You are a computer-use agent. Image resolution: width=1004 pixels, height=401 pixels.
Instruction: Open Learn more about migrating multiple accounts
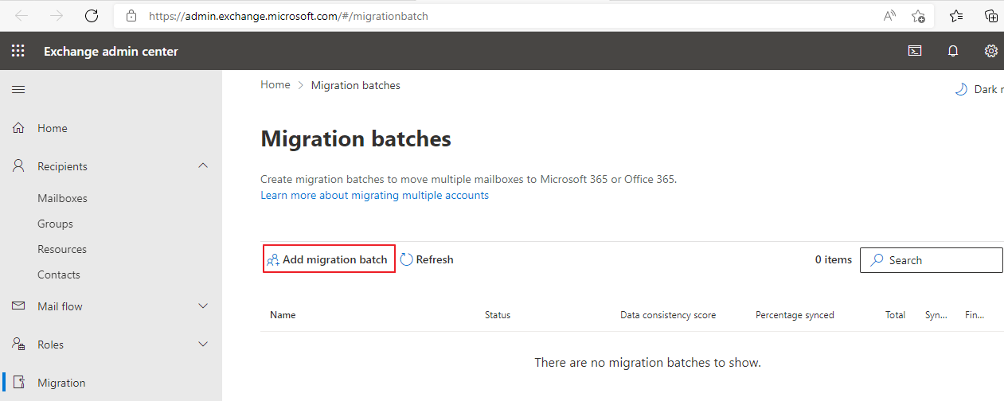375,195
